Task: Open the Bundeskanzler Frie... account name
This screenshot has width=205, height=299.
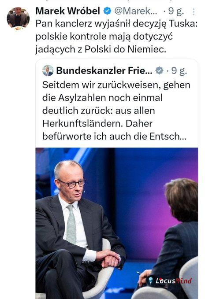Action: tap(104, 70)
